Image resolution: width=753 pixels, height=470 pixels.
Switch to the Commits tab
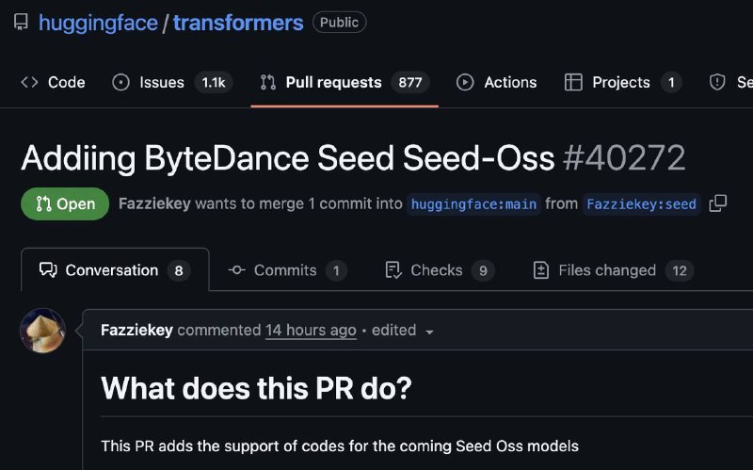[x=287, y=270]
